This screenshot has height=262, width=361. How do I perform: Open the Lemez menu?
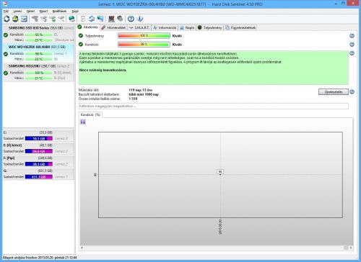coord(17,12)
